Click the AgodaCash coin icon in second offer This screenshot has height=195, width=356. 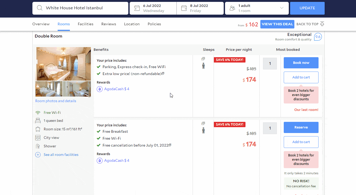pyautogui.click(x=100, y=160)
